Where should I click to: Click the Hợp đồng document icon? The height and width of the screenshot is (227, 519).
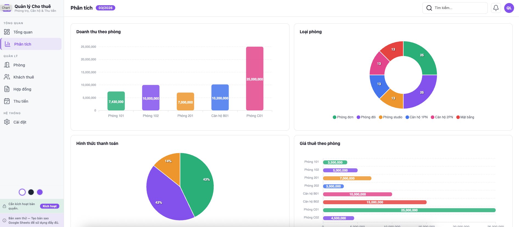[x=7, y=89]
